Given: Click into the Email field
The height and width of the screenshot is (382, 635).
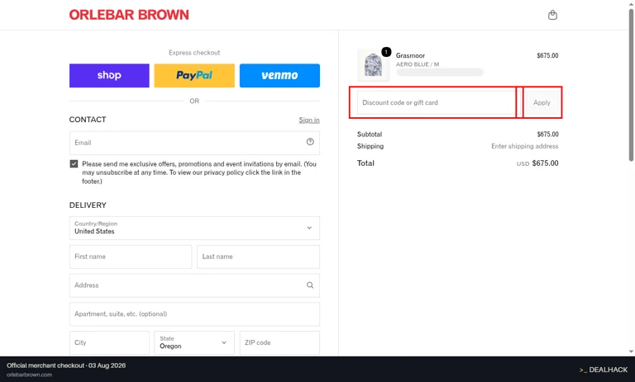Looking at the screenshot, I should (x=194, y=143).
